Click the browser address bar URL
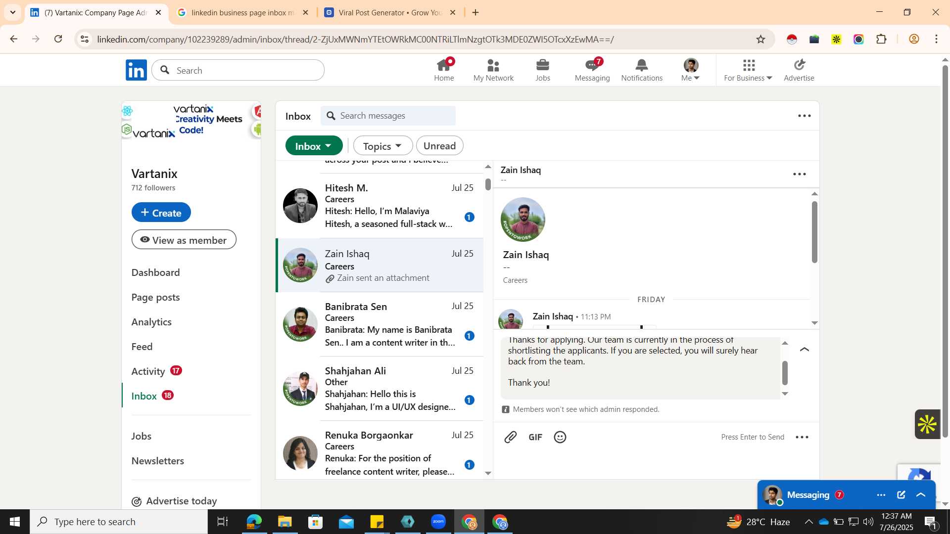Viewport: 950px width, 534px height. (x=355, y=39)
